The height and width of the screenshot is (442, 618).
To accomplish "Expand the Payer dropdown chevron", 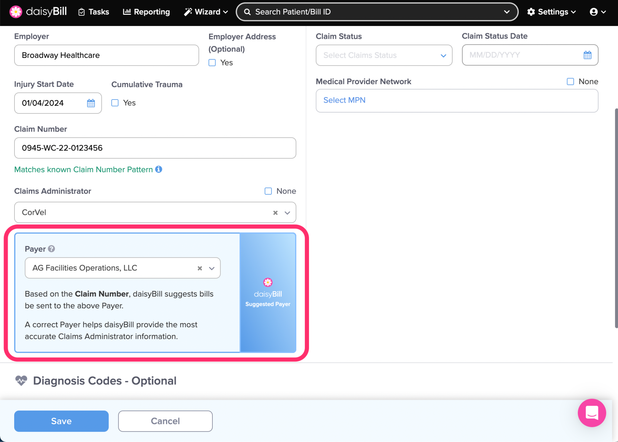I will click(212, 268).
